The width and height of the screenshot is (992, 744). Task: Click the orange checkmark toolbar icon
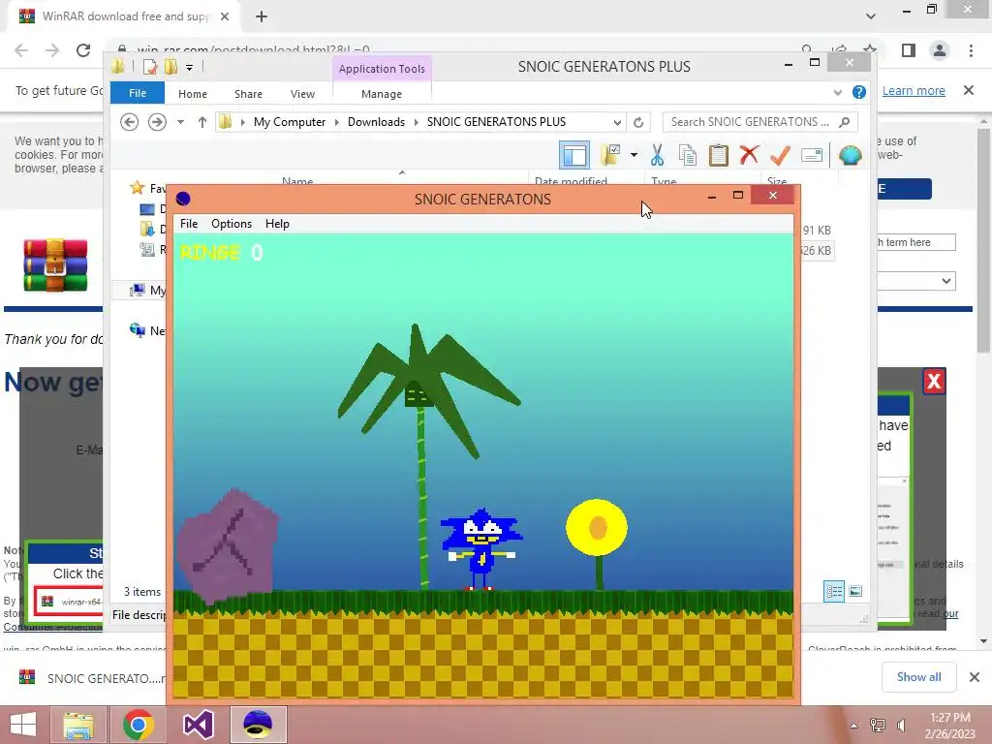click(780, 155)
